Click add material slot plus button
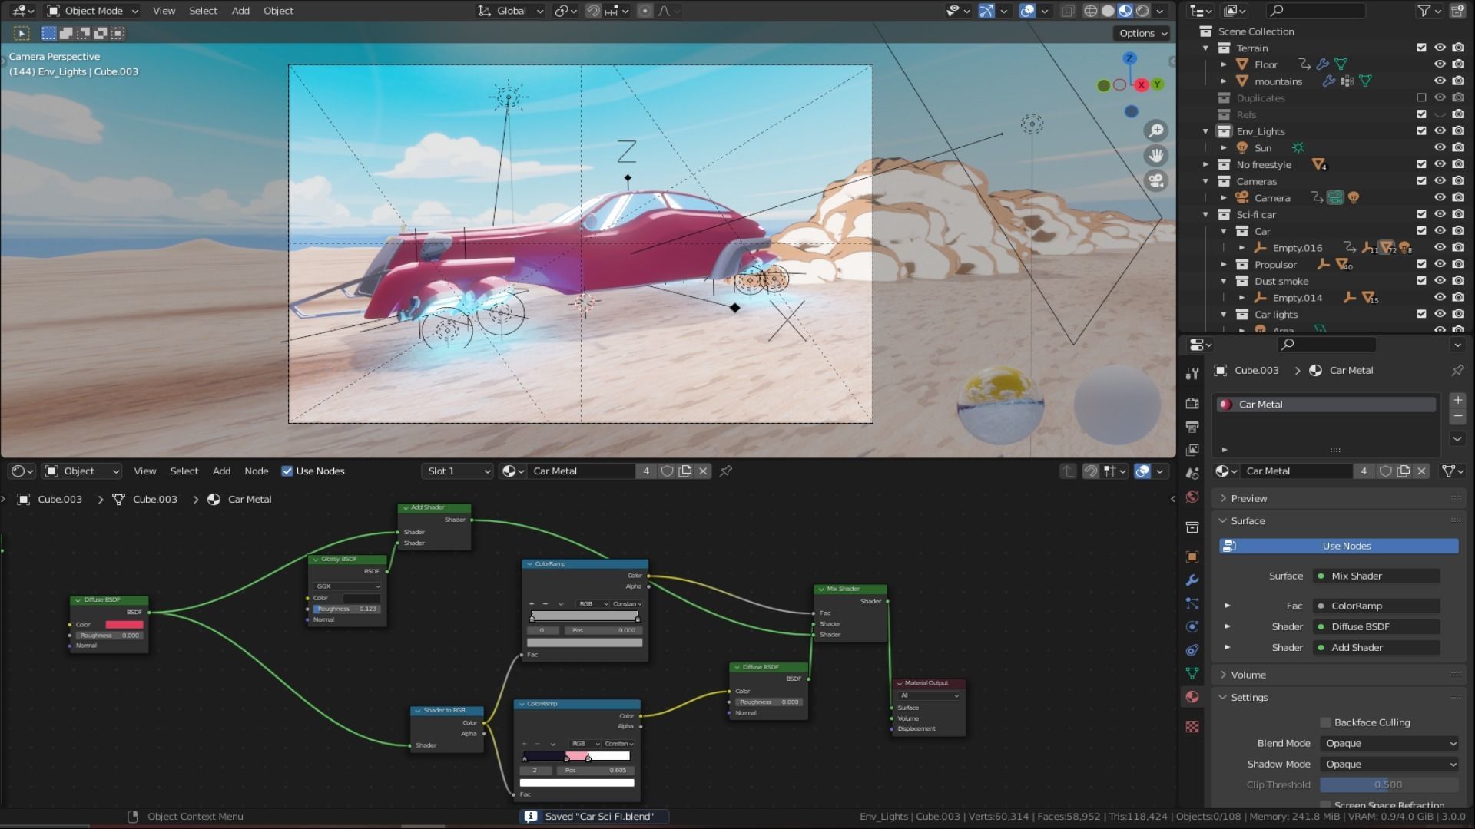Screen dimensions: 1475x829 point(1457,400)
